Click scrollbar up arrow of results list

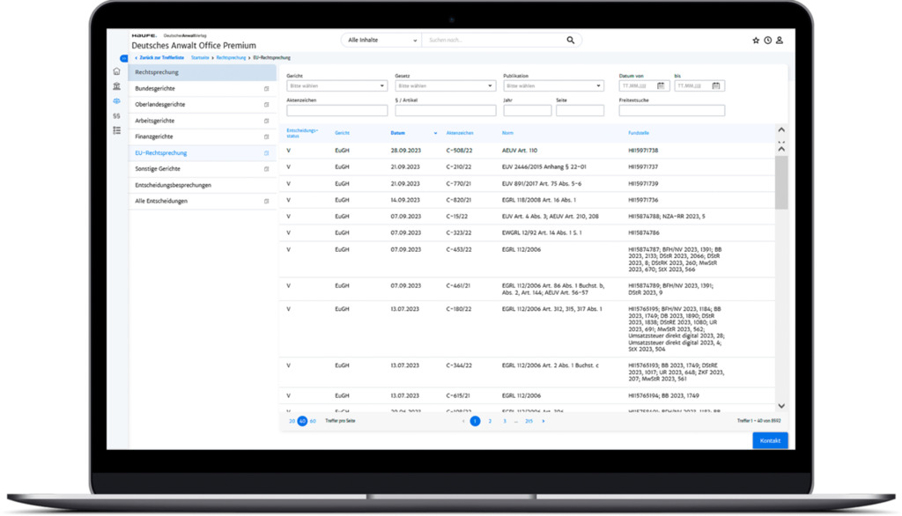[x=781, y=149]
